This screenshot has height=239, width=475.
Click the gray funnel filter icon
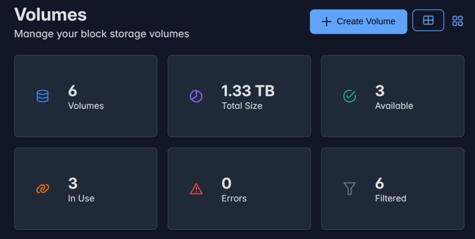point(349,189)
